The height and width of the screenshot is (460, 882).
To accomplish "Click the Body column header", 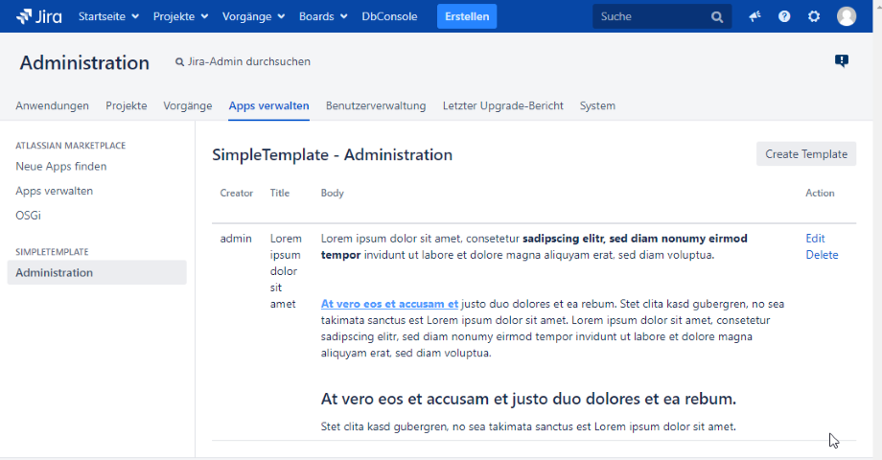I will [x=332, y=193].
